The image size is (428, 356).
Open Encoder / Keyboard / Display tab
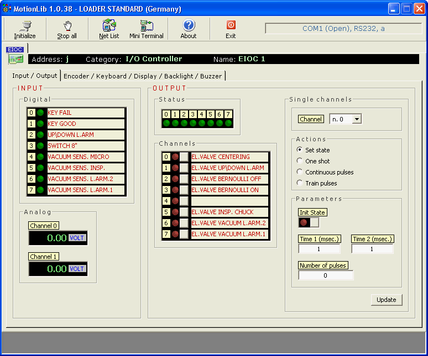[x=143, y=76]
